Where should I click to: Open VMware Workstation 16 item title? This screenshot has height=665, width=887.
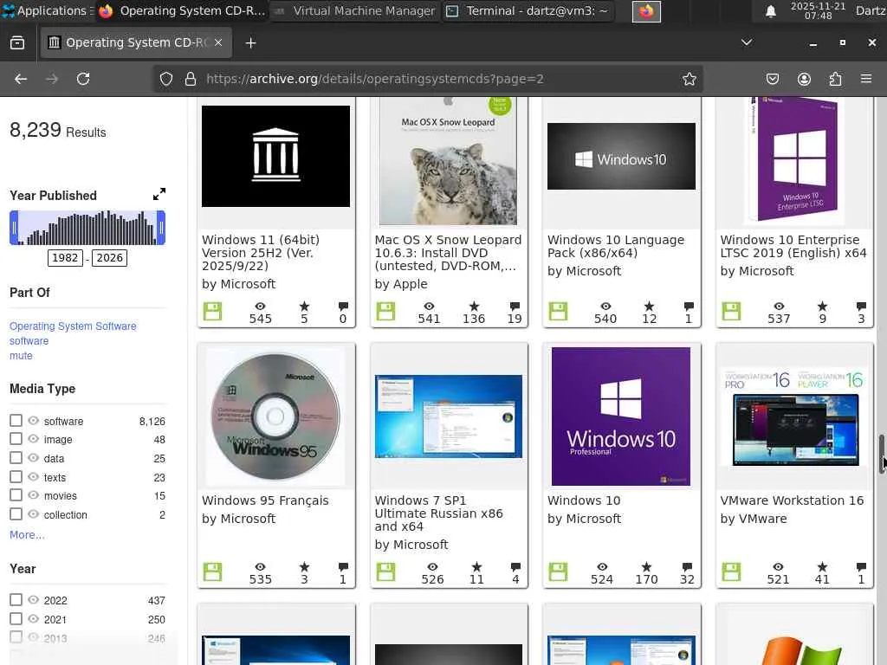[x=792, y=500]
